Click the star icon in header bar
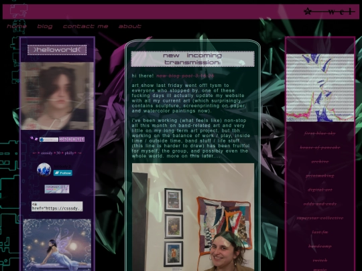Image resolution: width=362 pixels, height=271 pixels. tap(308, 11)
